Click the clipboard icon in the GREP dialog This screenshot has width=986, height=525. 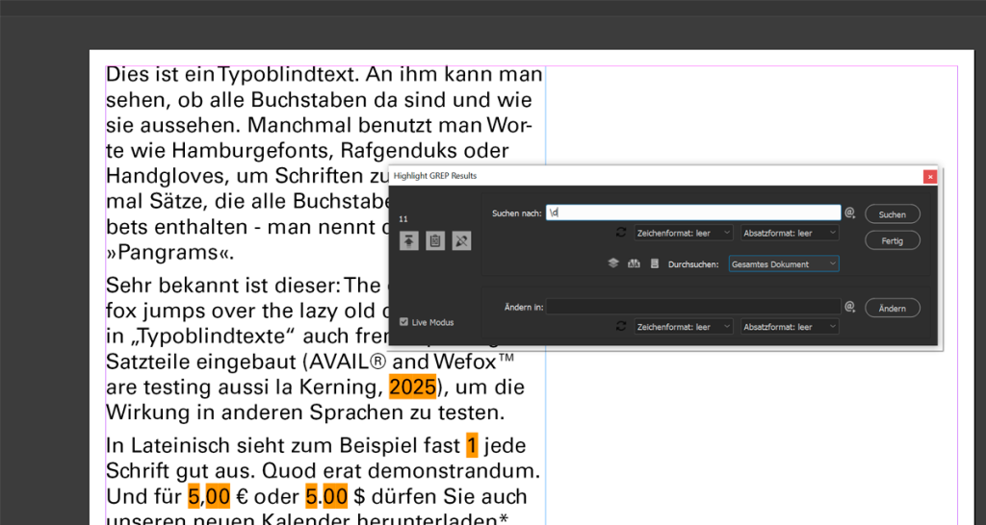(435, 240)
